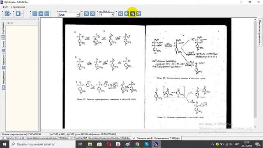Jump to last page with double-right arrow
This screenshot has height=148, width=263.
[x=138, y=14]
